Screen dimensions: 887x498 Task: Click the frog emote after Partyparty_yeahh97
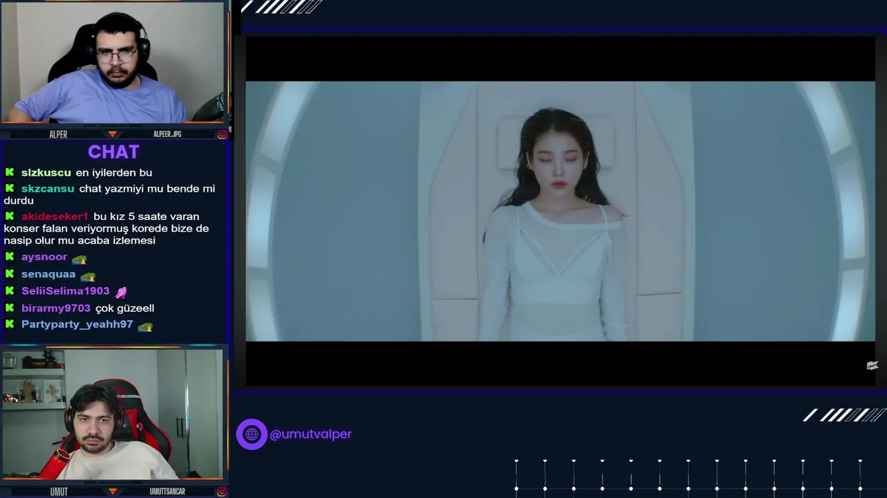pos(145,326)
